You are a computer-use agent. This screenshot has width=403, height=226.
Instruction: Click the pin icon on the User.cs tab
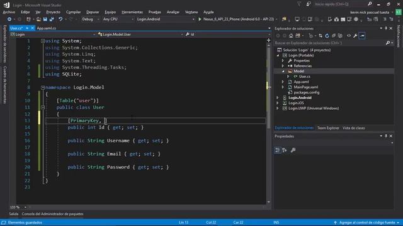click(x=27, y=28)
